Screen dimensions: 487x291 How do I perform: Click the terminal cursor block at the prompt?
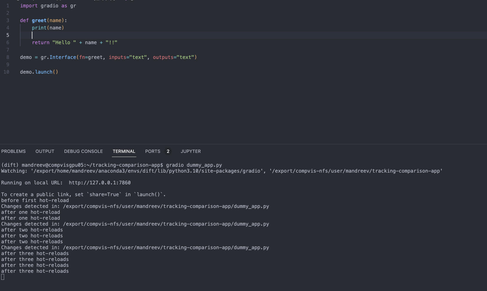click(x=2, y=277)
